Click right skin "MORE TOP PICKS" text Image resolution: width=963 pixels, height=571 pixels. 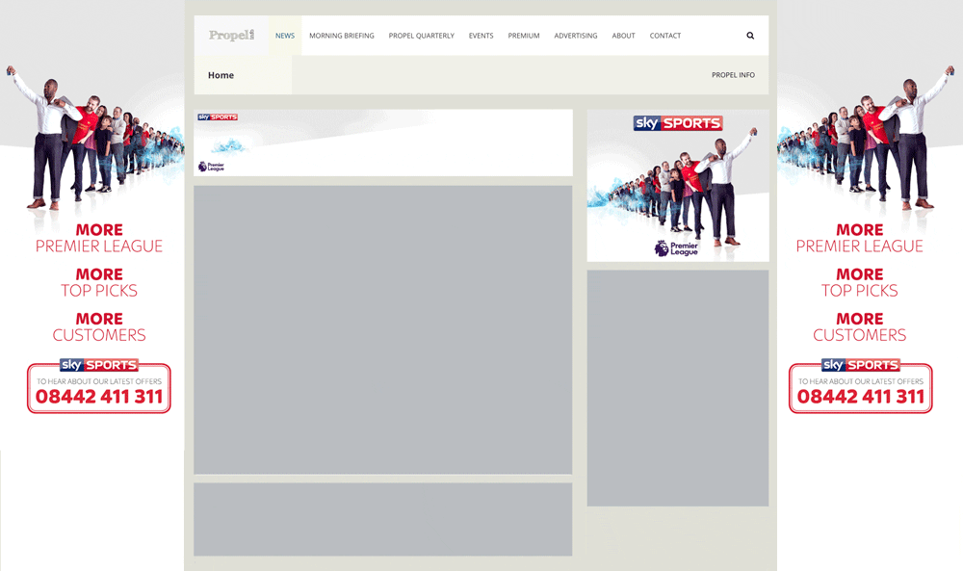(860, 282)
